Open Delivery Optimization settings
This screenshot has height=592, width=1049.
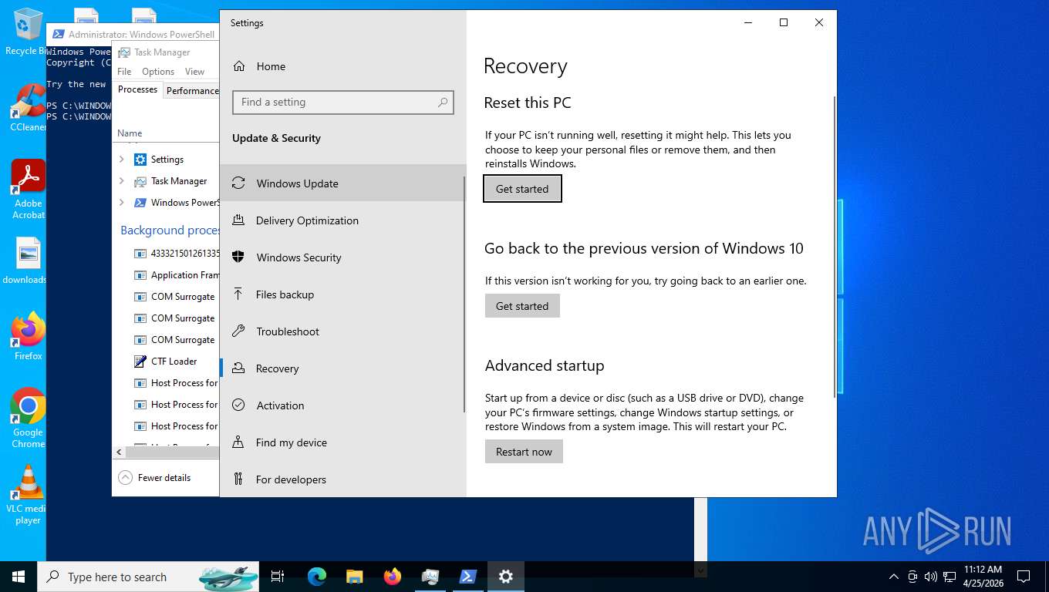point(343,220)
